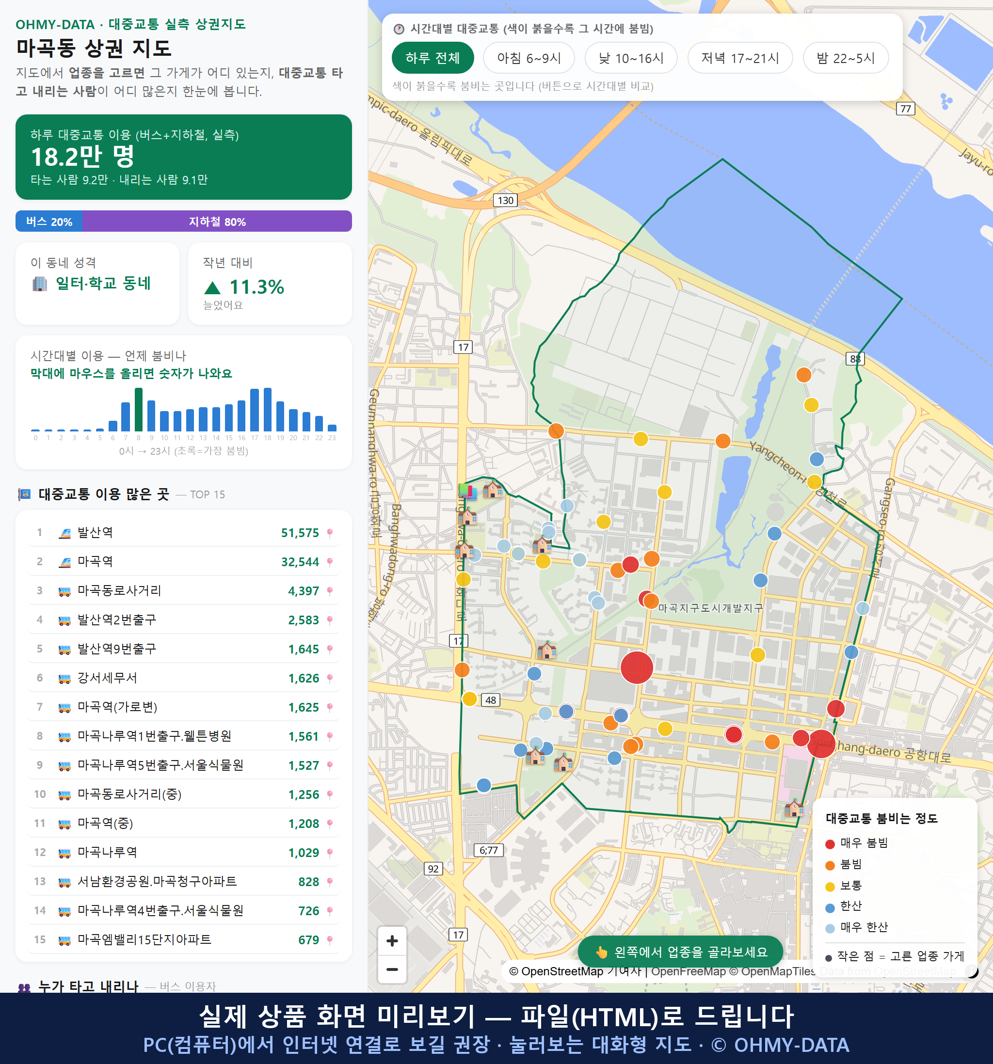Click the bus icon beside 마곡나루역1번출구.웰튼병원
This screenshot has width=993, height=1064.
point(64,736)
